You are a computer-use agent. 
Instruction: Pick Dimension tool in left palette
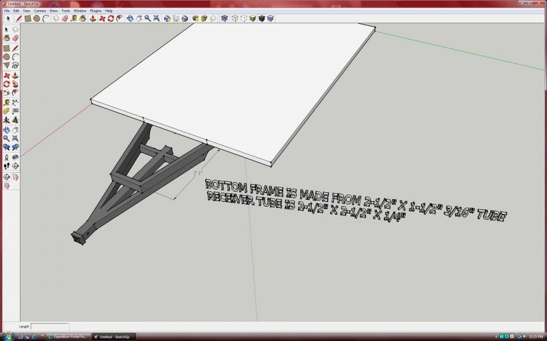click(x=15, y=103)
